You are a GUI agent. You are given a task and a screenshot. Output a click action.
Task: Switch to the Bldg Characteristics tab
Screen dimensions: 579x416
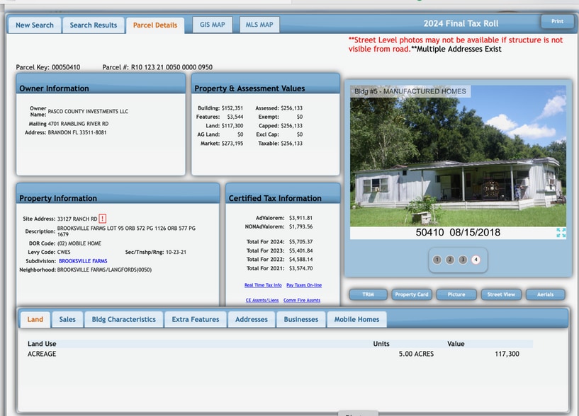[x=123, y=319]
